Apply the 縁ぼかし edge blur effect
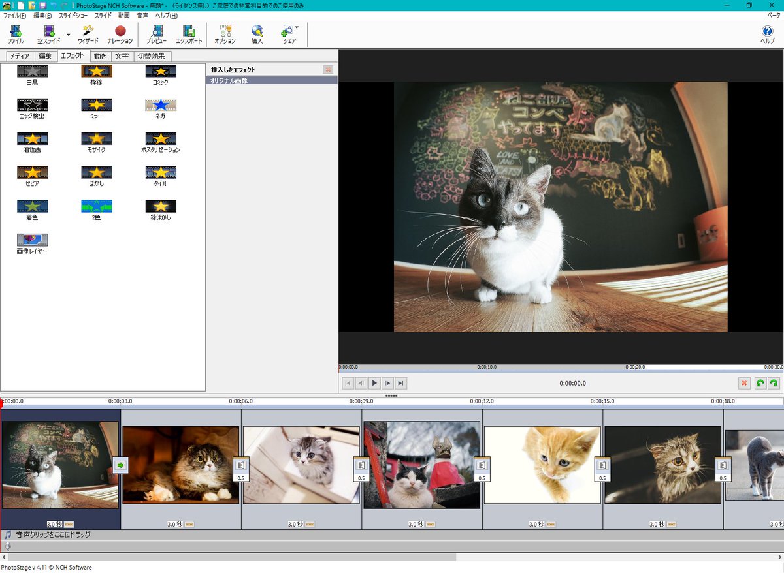784x573 pixels. (x=161, y=210)
